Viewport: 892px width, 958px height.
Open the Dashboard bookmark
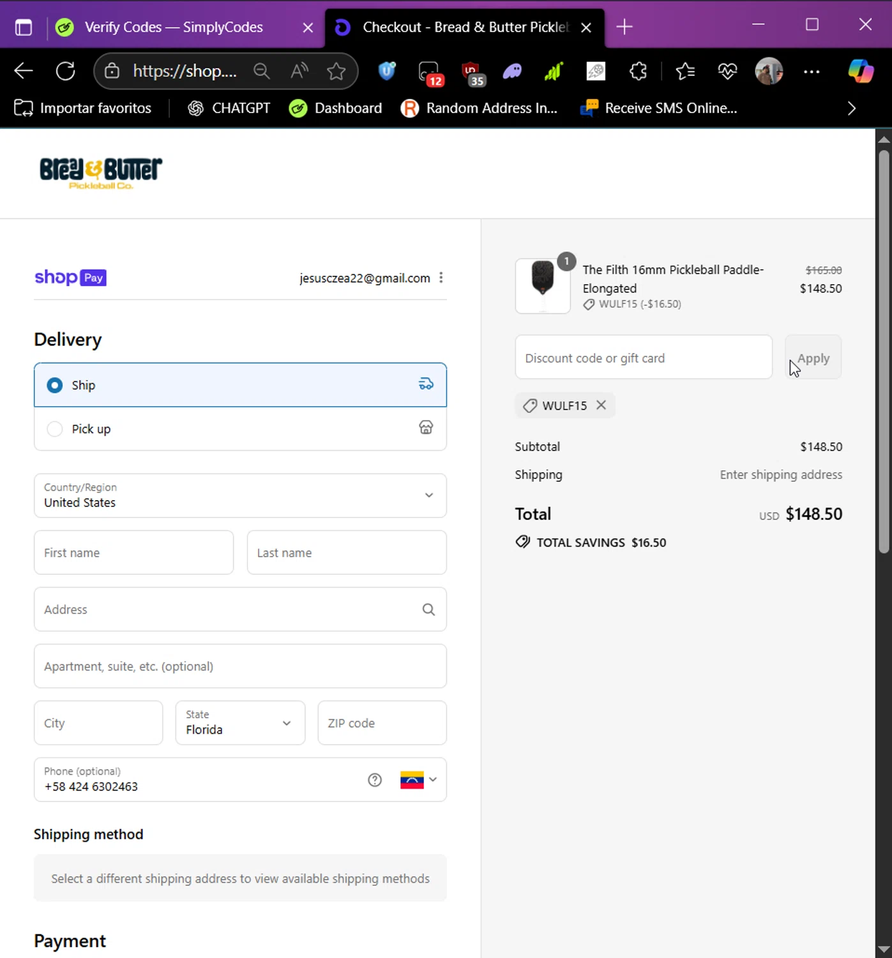[x=336, y=109]
